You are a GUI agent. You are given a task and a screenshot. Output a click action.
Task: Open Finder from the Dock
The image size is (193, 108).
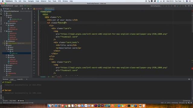pyautogui.click(x=49, y=106)
